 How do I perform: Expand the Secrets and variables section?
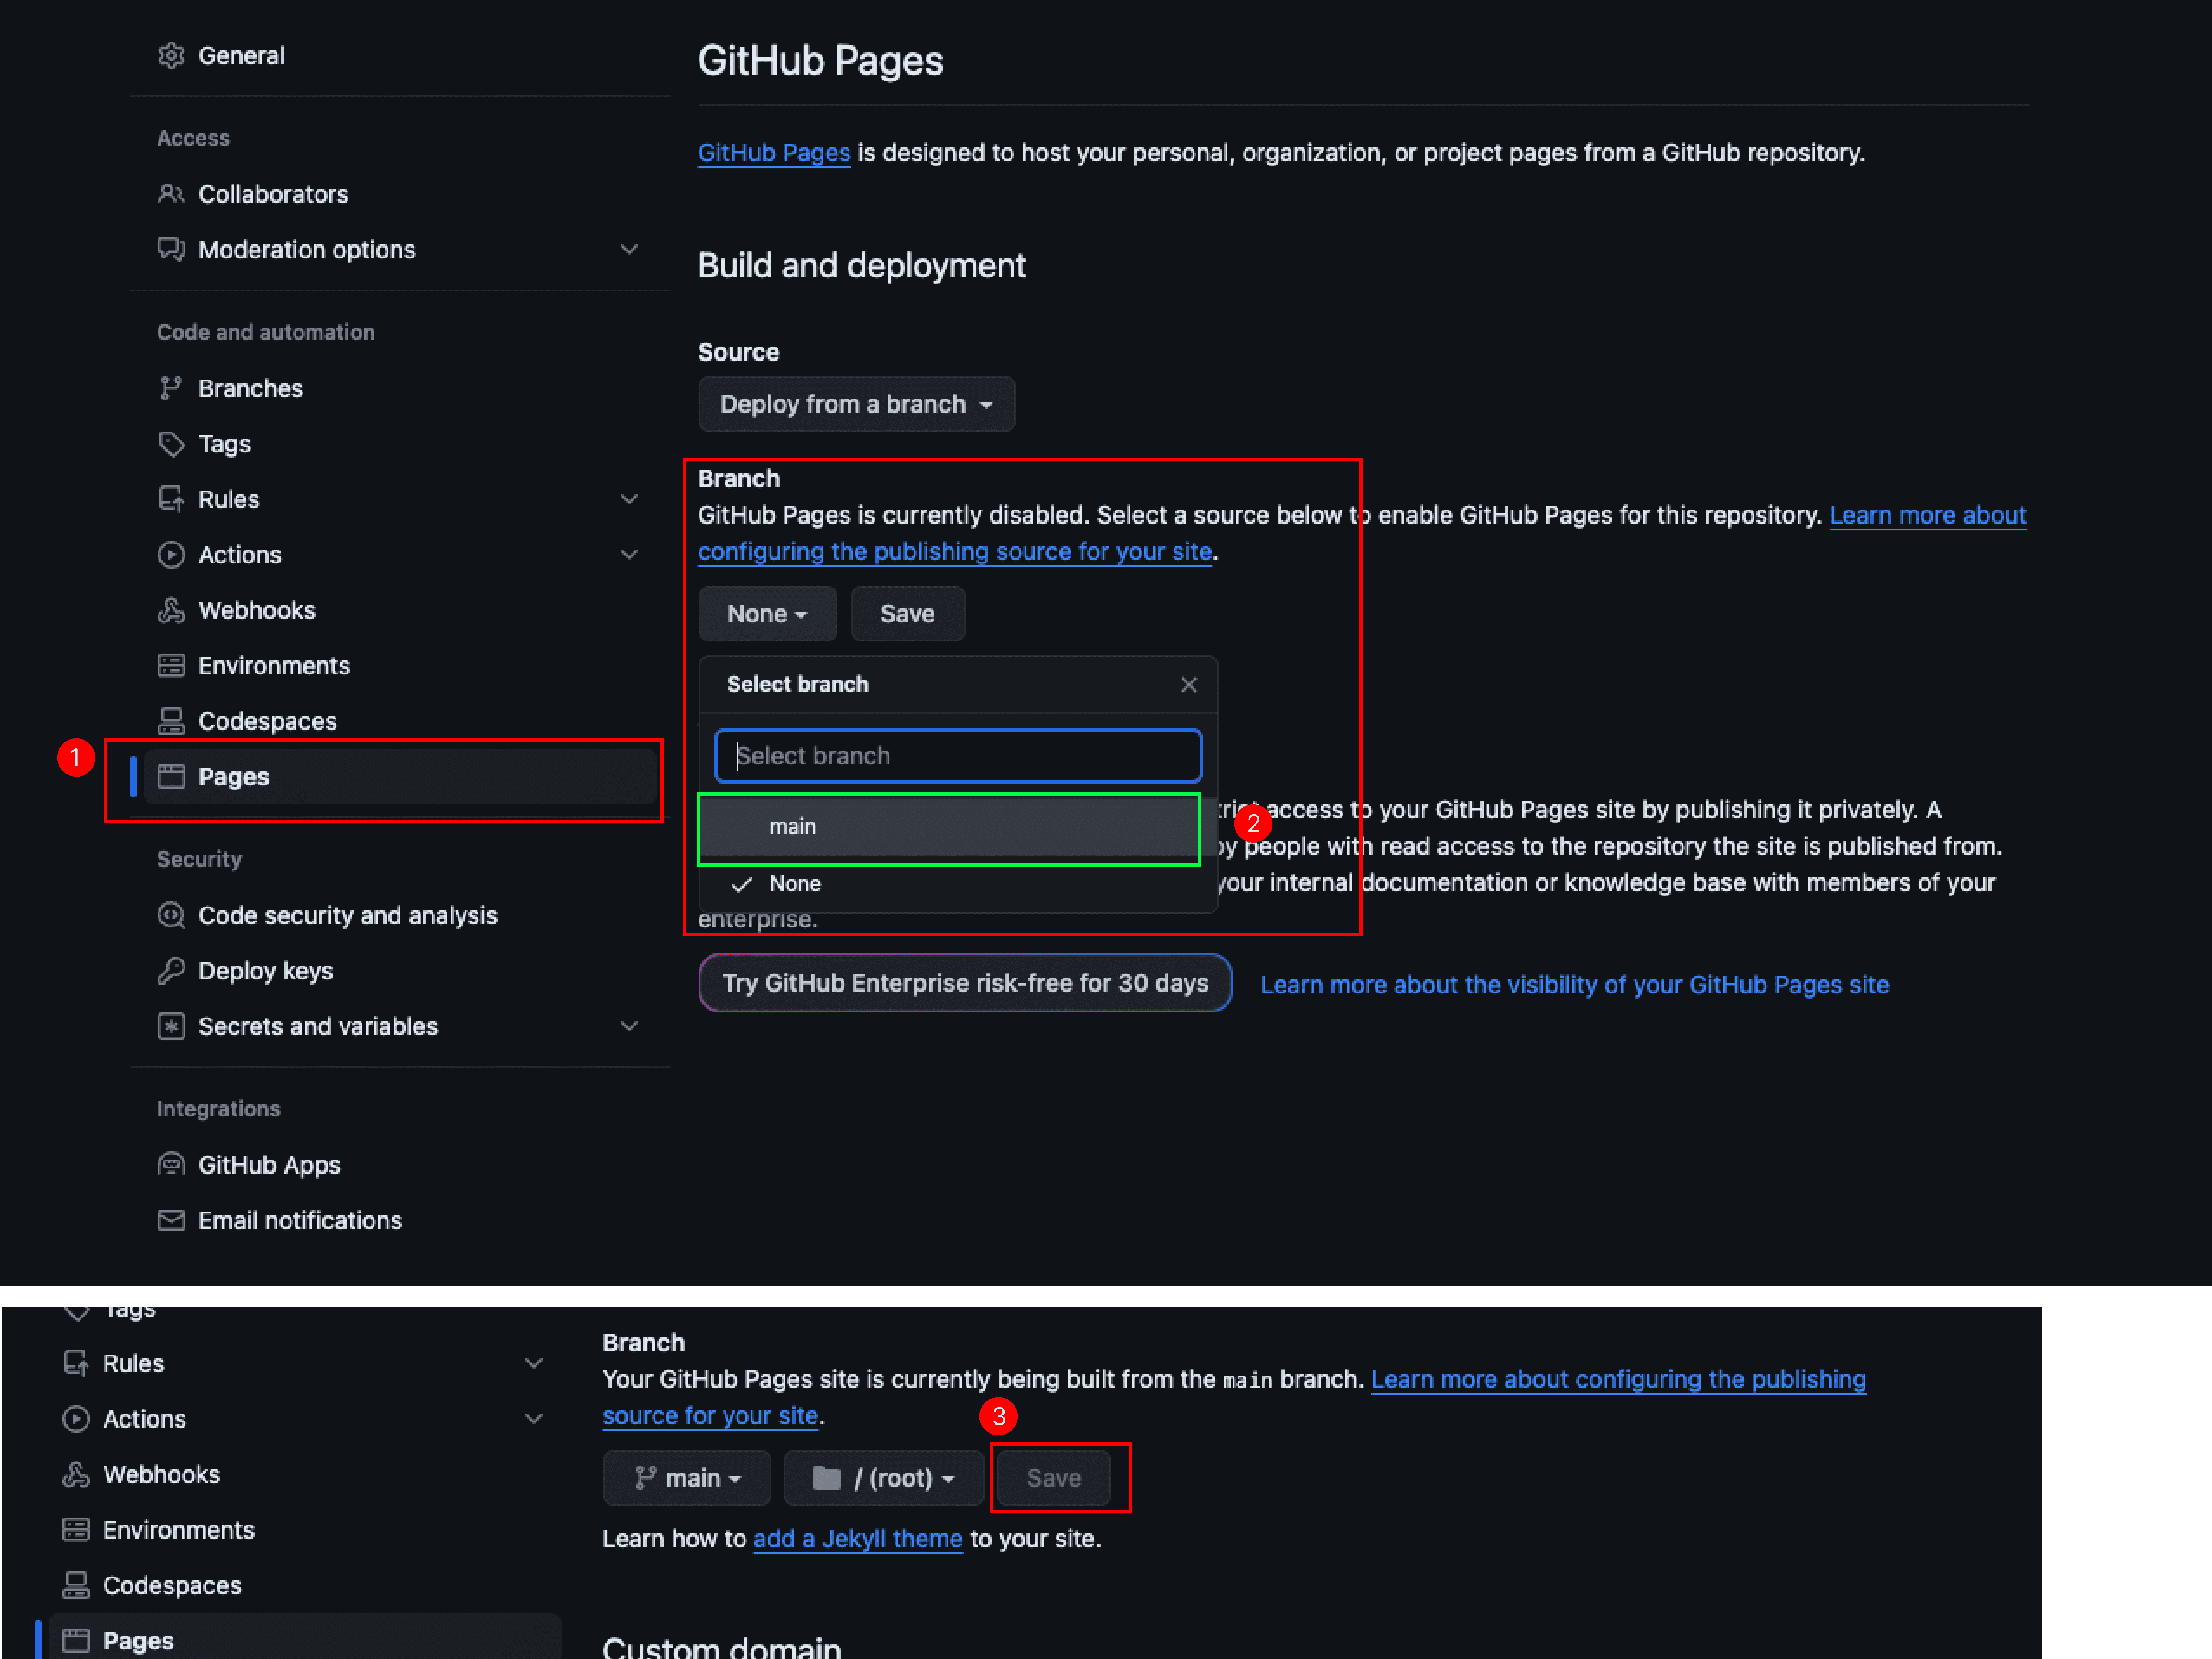tap(629, 1026)
